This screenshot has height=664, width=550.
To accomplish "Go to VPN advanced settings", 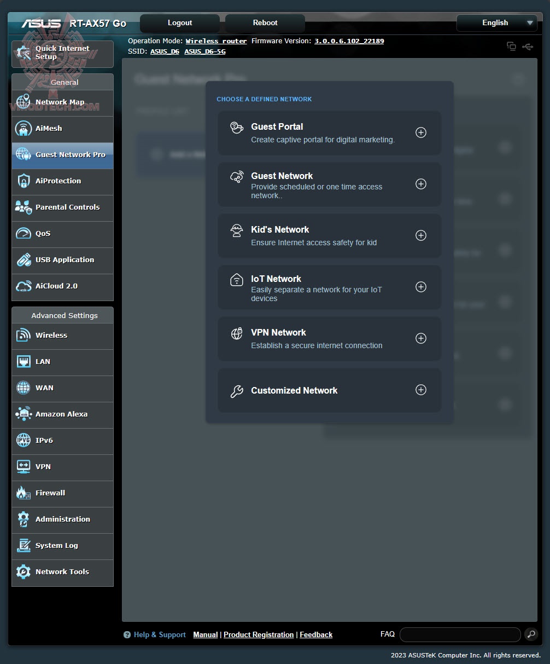I will coord(62,467).
